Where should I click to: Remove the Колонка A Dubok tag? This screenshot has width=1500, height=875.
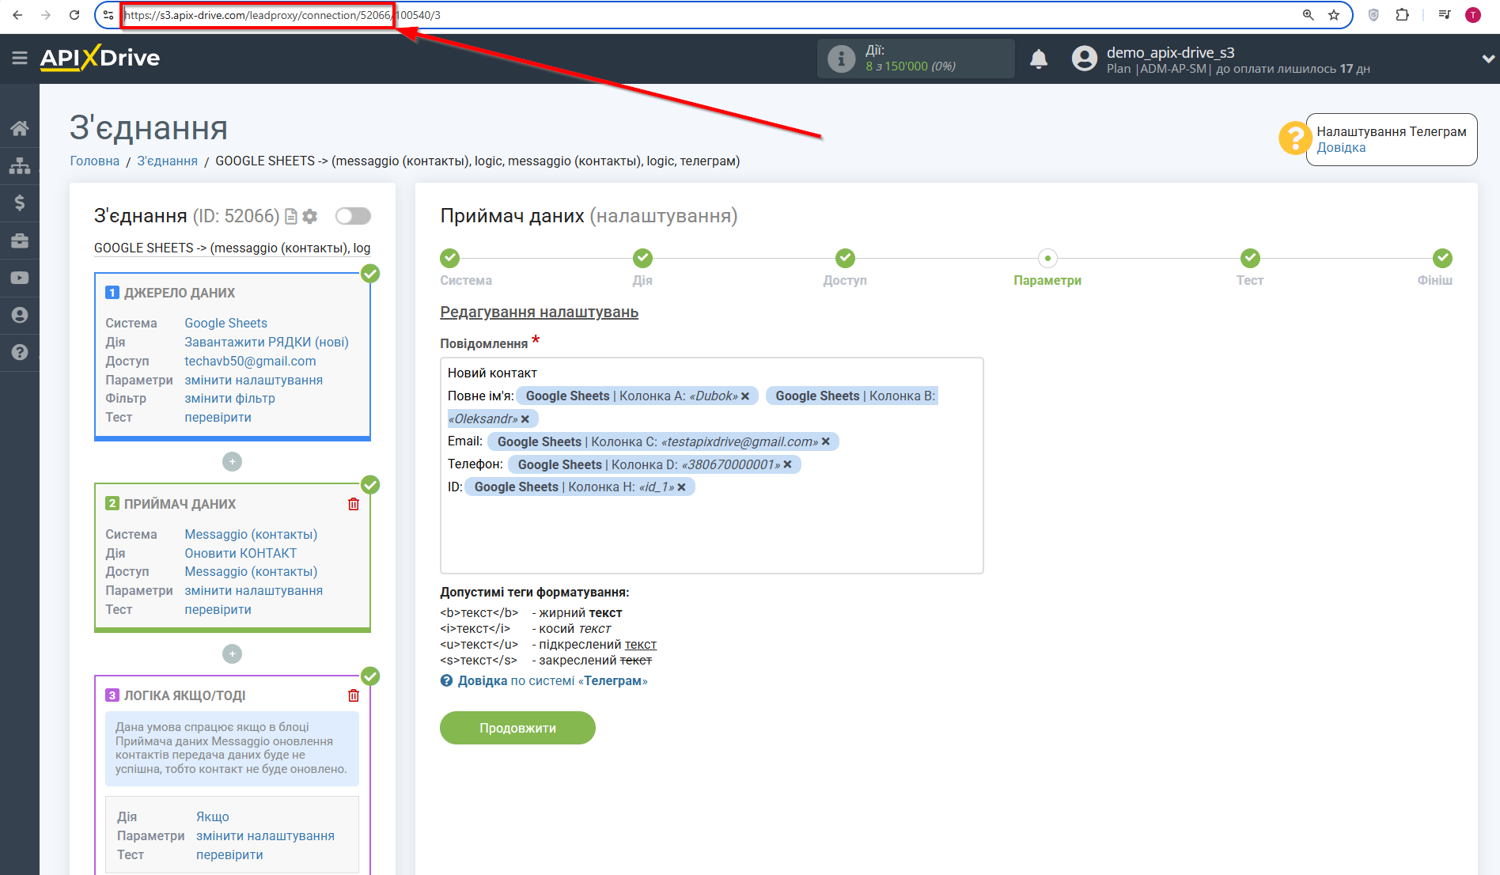coord(745,396)
